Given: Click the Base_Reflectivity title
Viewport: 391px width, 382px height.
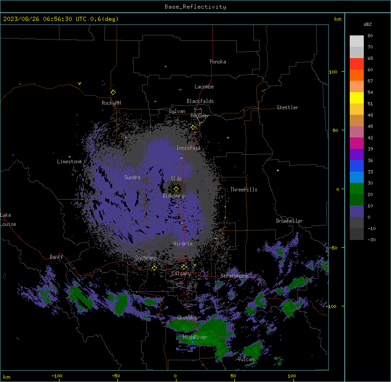Looking at the screenshot, I should (x=195, y=7).
